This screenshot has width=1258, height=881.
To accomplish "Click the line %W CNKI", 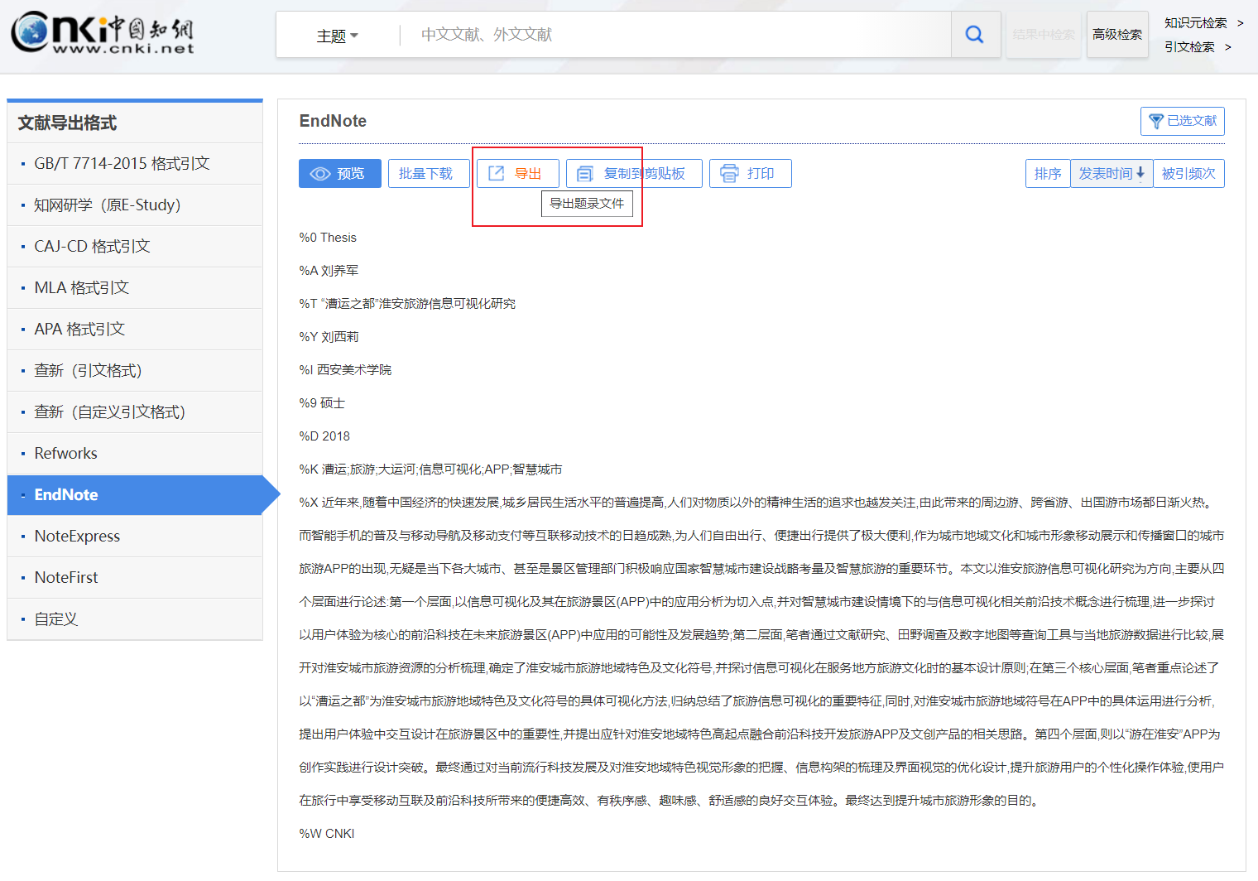I will tap(327, 834).
